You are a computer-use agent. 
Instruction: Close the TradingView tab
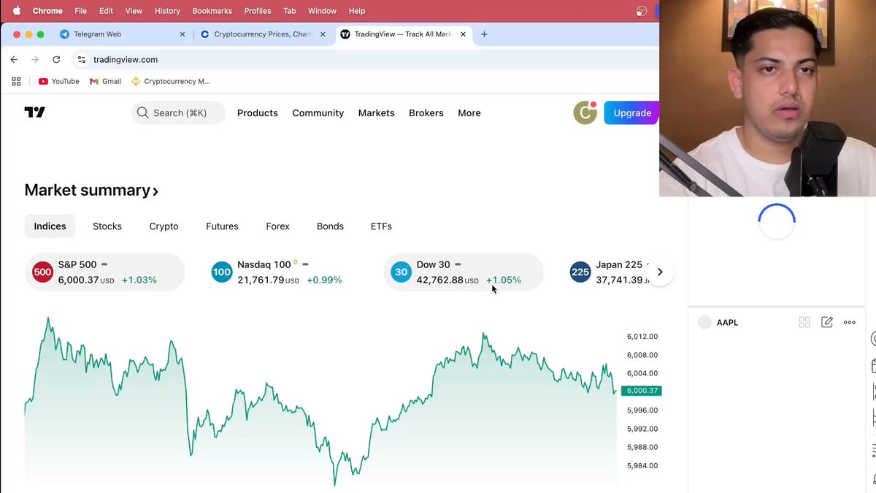tap(464, 34)
